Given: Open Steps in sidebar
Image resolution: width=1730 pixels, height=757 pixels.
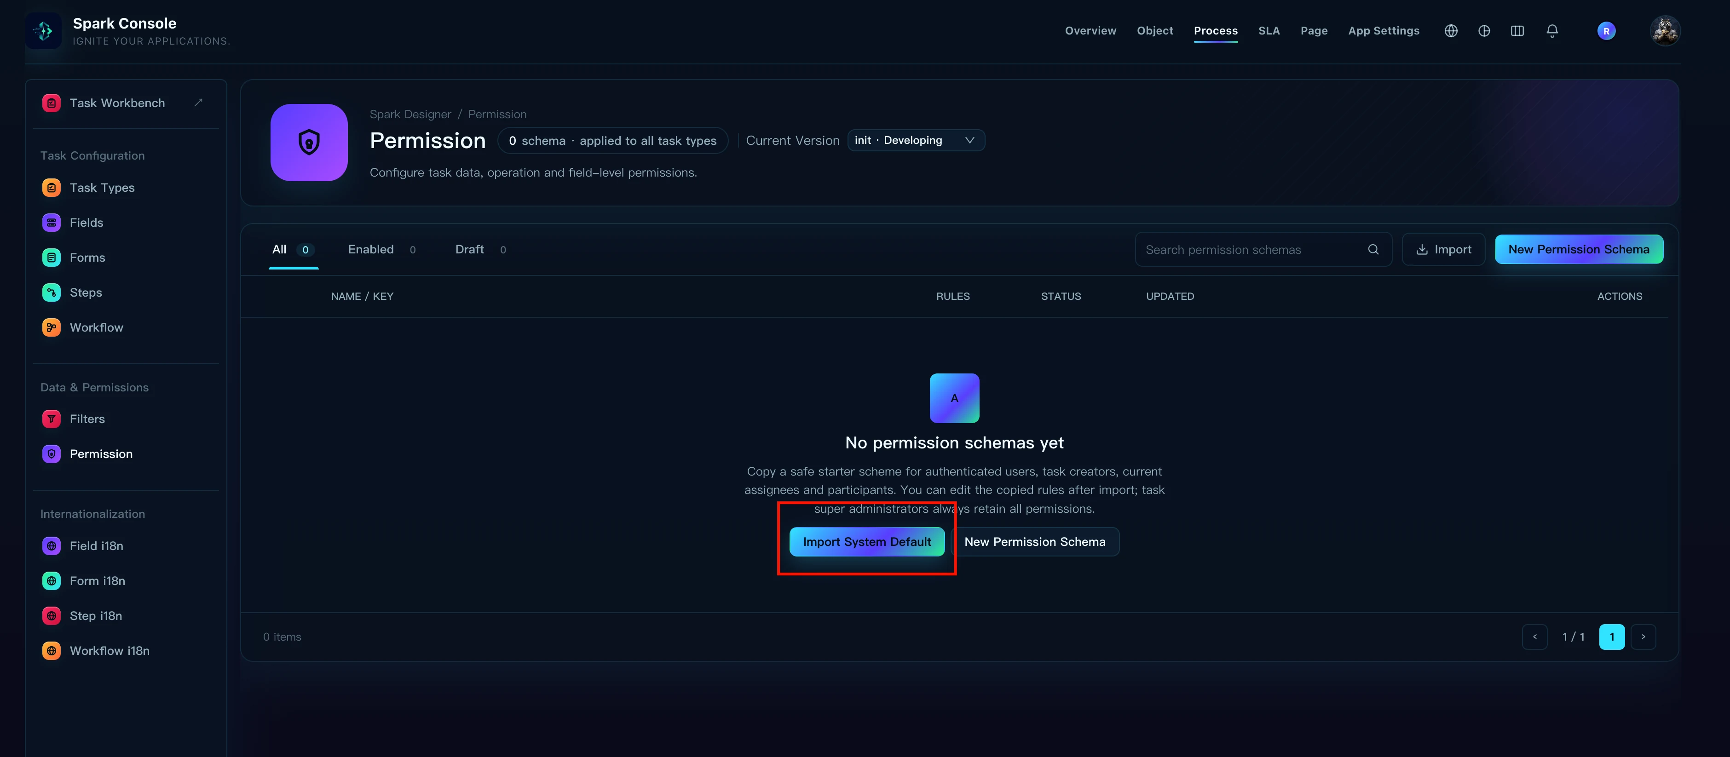Looking at the screenshot, I should [x=125, y=292].
